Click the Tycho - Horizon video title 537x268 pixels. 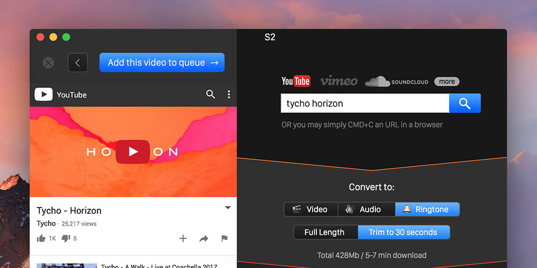69,211
